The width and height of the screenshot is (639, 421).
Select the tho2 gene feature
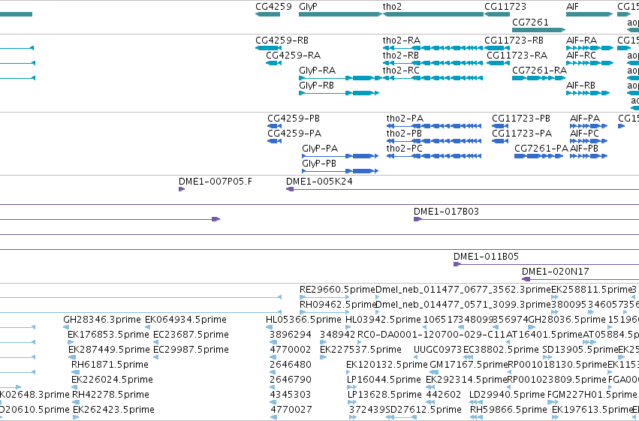(x=433, y=14)
